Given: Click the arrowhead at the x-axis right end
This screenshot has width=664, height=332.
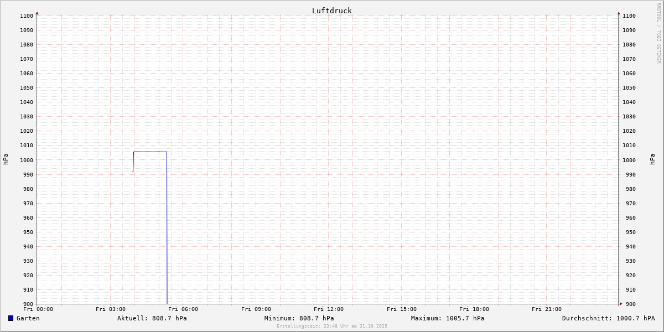Looking at the screenshot, I should 620,303.
